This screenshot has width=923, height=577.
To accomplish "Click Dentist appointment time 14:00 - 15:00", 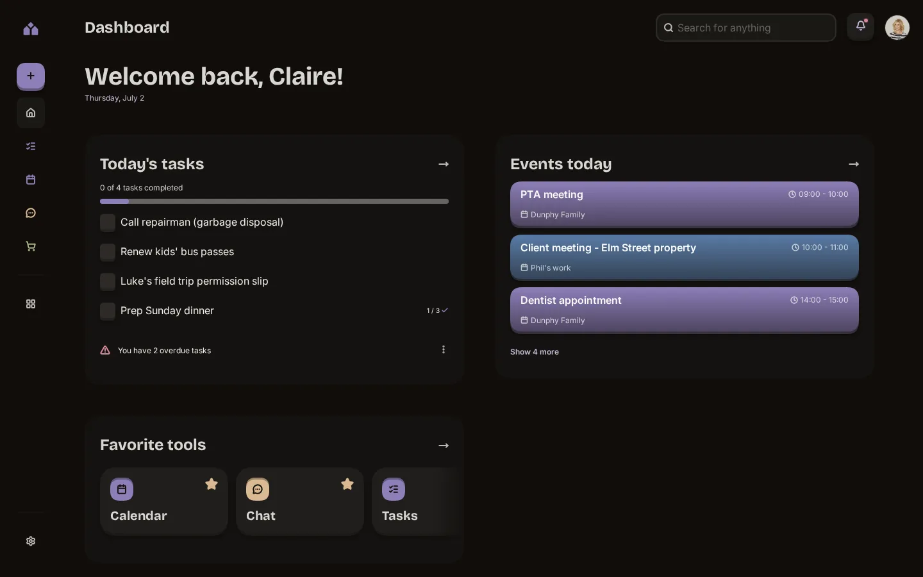I will tap(819, 300).
